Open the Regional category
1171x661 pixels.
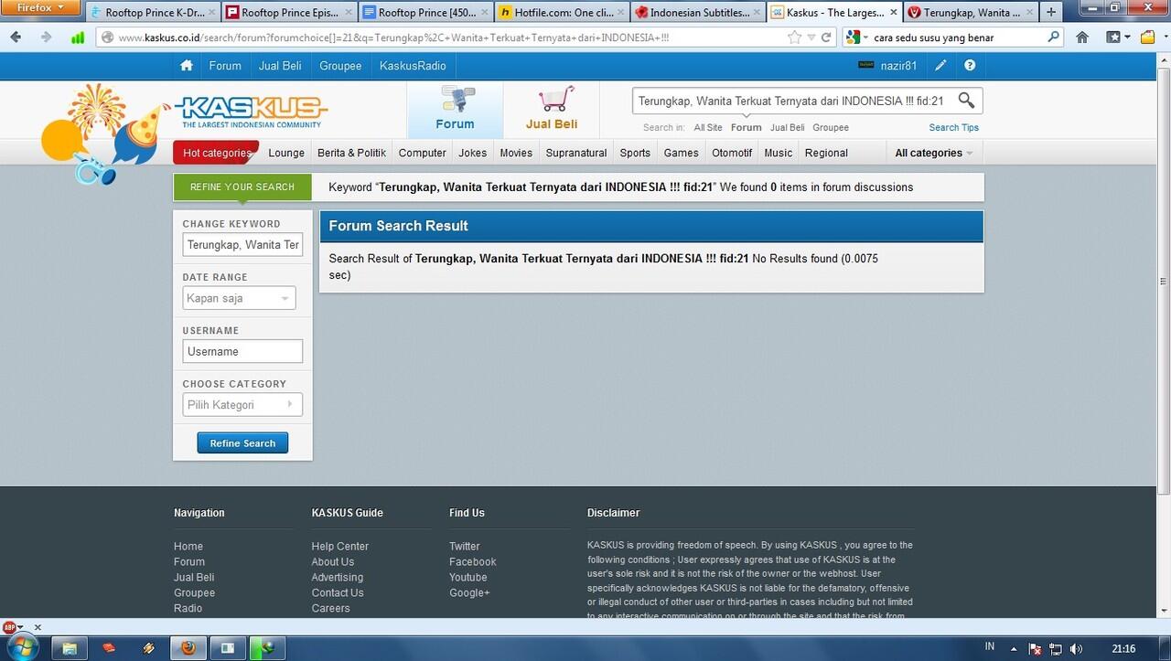826,153
